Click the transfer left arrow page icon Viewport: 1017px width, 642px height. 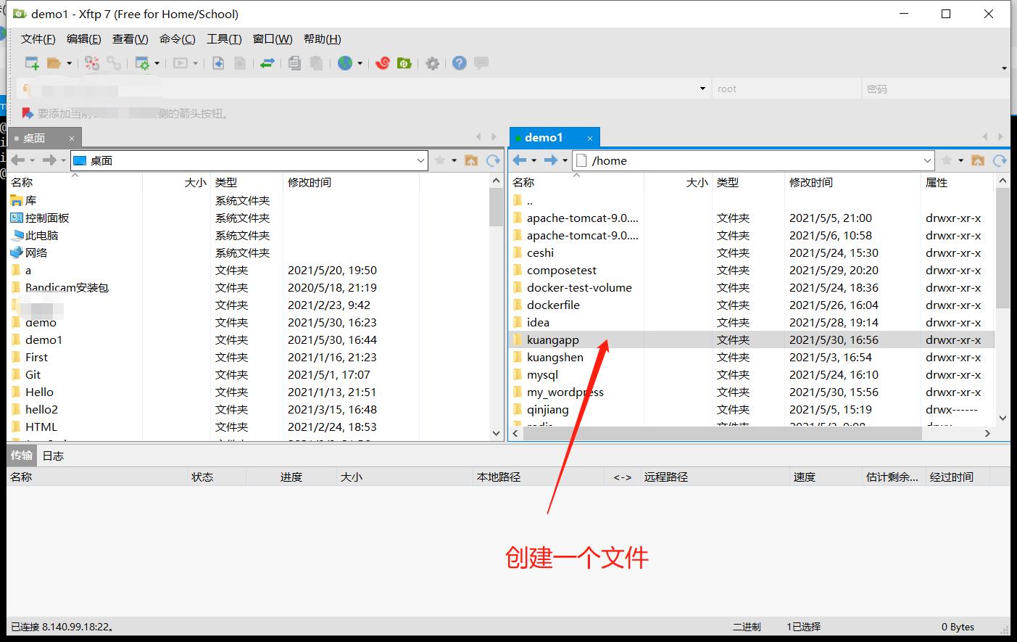coord(218,63)
